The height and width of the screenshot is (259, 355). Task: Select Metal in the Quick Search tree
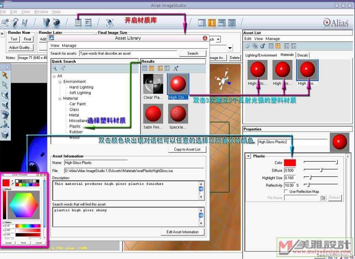(x=74, y=115)
